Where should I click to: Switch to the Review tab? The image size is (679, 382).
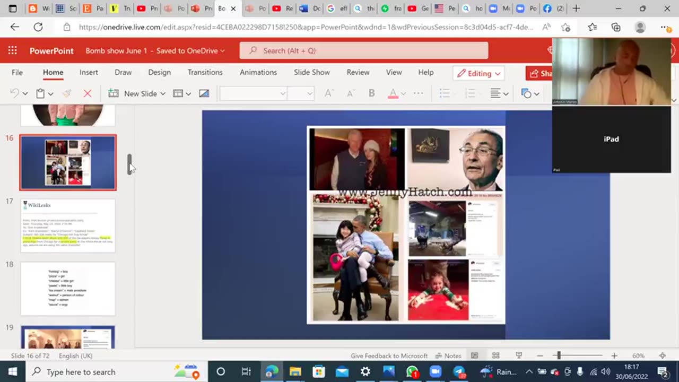358,72
